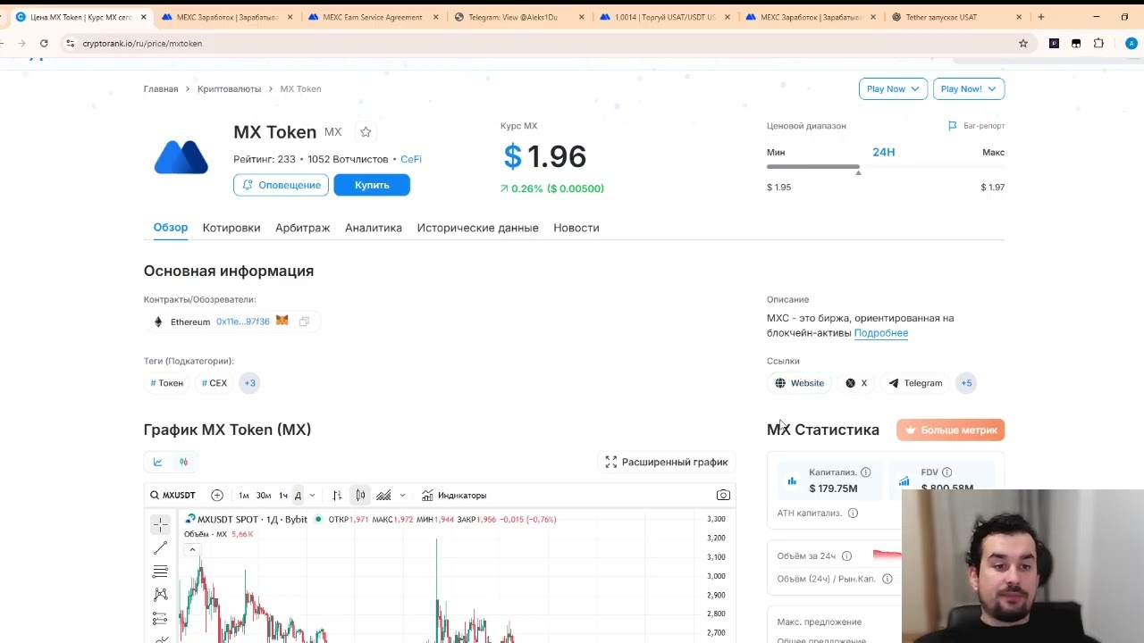Select pattern drawing tool
1144x643 pixels.
[x=160, y=595]
